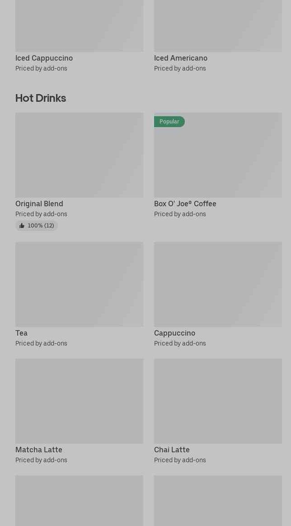Open the Iced Cappuccino image at top
The height and width of the screenshot is (526, 291).
79,26
